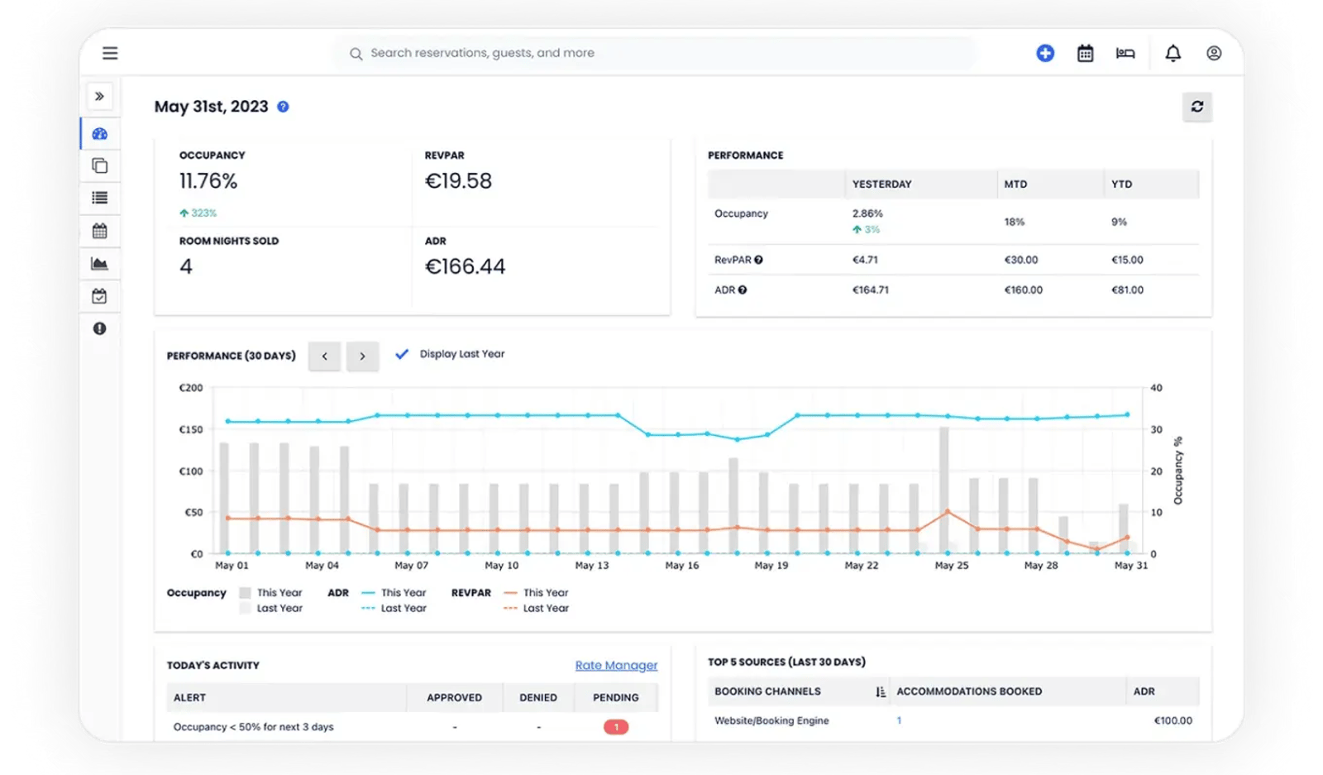This screenshot has width=1323, height=775.
Task: Click occupancy value 11.76%
Action: (x=208, y=181)
